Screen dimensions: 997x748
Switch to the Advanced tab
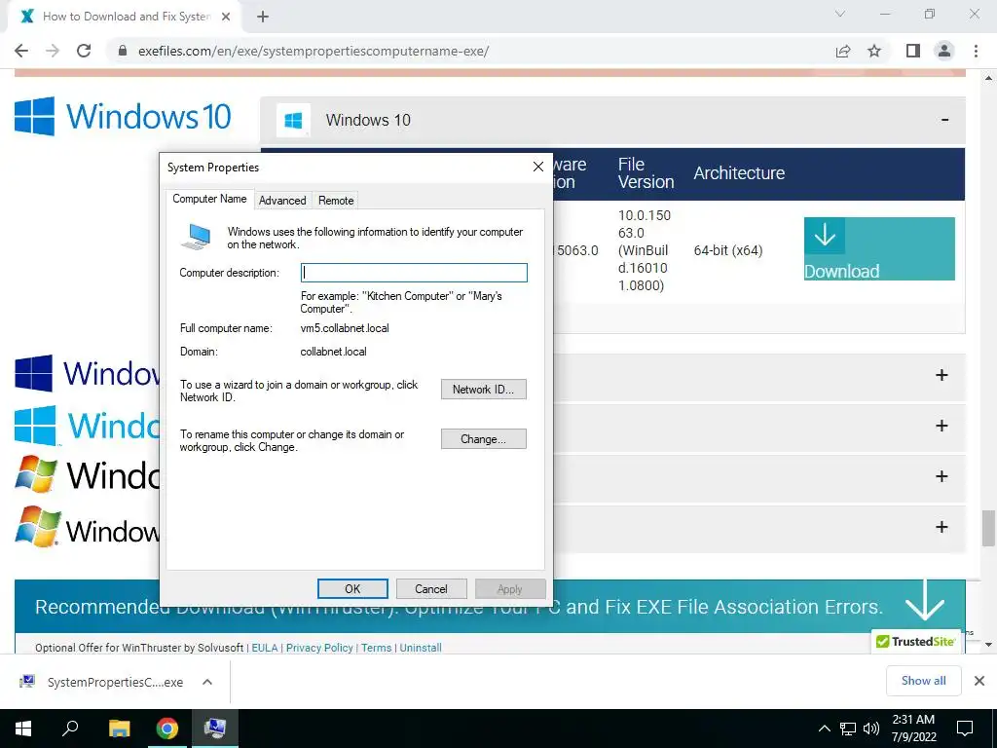[282, 201]
